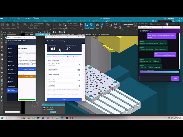Switch to the Assemblies ribbon tab

tap(54, 21)
